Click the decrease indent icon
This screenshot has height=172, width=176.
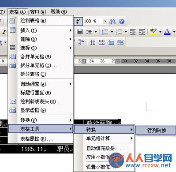tap(133, 32)
